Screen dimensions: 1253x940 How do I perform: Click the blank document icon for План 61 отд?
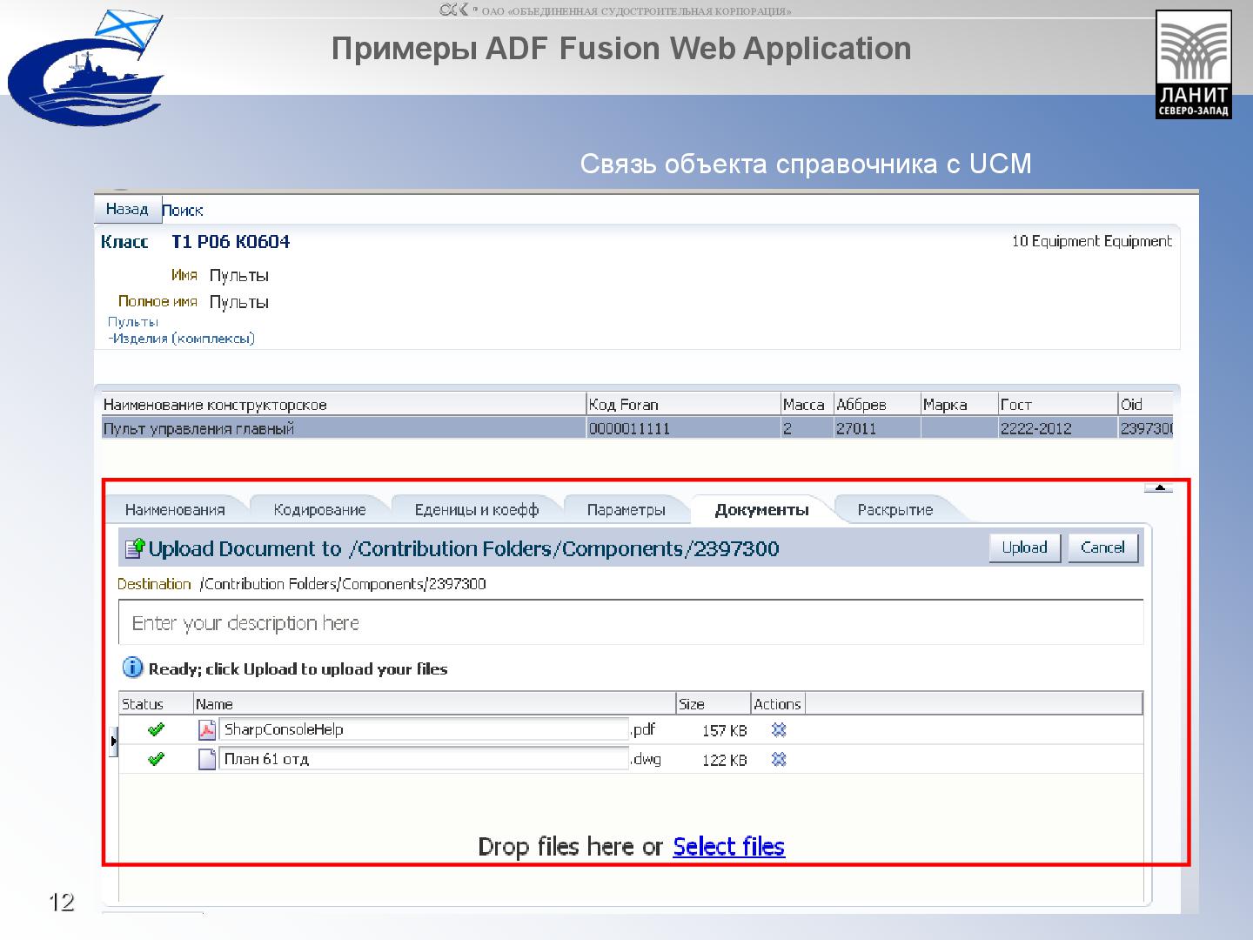click(207, 758)
